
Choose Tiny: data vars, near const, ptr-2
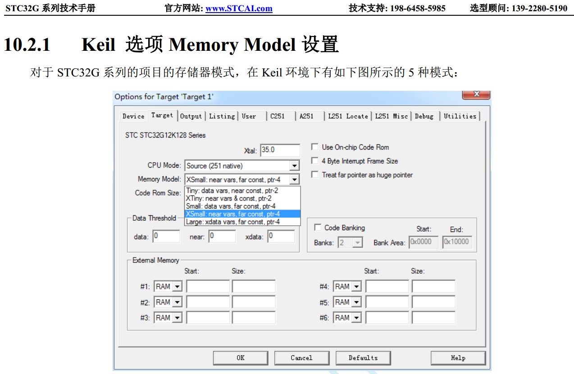point(242,191)
